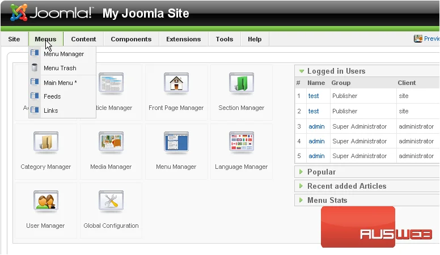This screenshot has width=440, height=255.
Task: Open Menu Manager from Menus dropdown
Action: [64, 54]
